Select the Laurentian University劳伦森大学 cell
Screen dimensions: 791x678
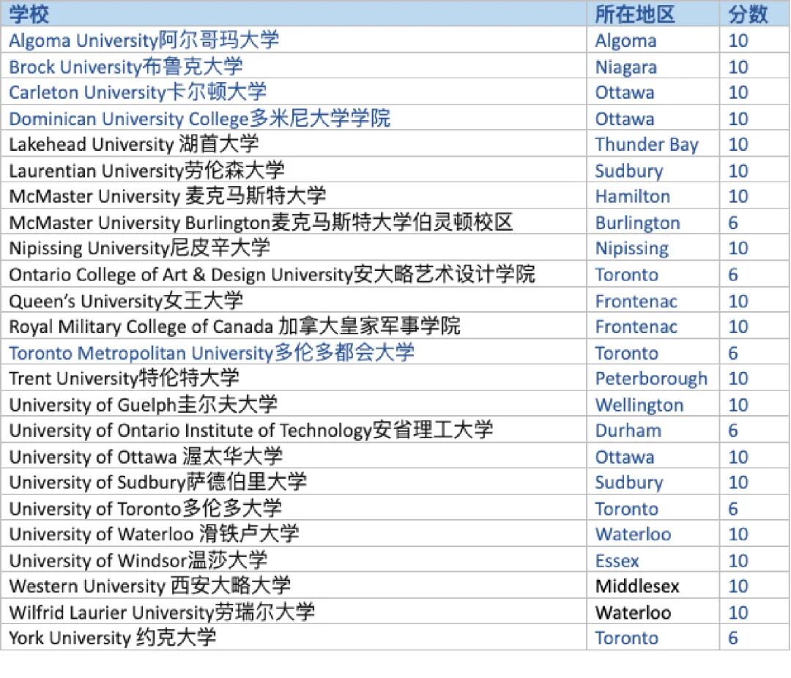pos(294,170)
